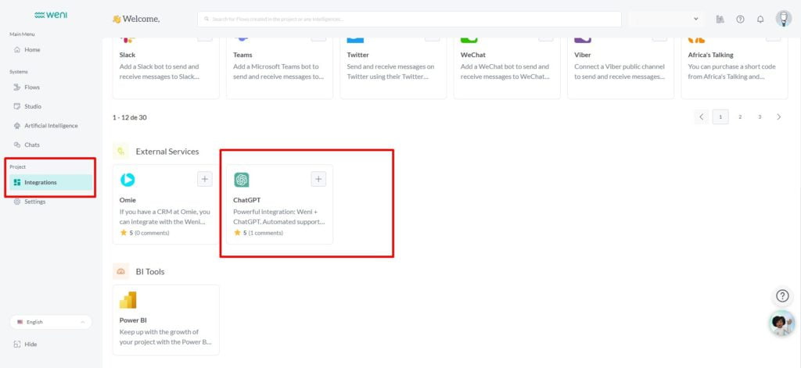Select Integrations in the Project menu
The image size is (801, 368).
[51, 182]
